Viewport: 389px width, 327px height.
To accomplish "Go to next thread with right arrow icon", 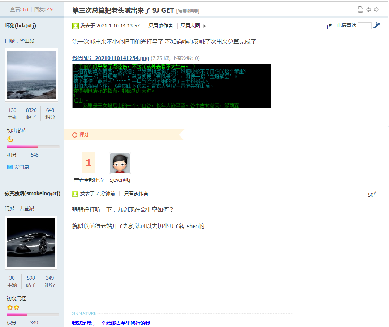I will 376,10.
